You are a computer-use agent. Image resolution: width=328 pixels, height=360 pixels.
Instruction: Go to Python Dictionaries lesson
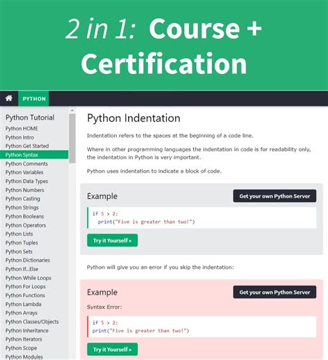click(28, 260)
